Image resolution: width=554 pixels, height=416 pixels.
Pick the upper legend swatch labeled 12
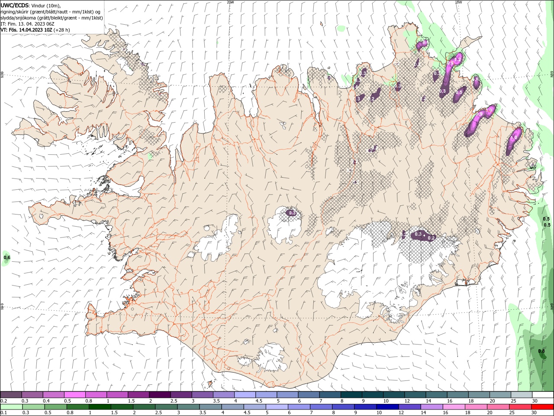(415, 394)
